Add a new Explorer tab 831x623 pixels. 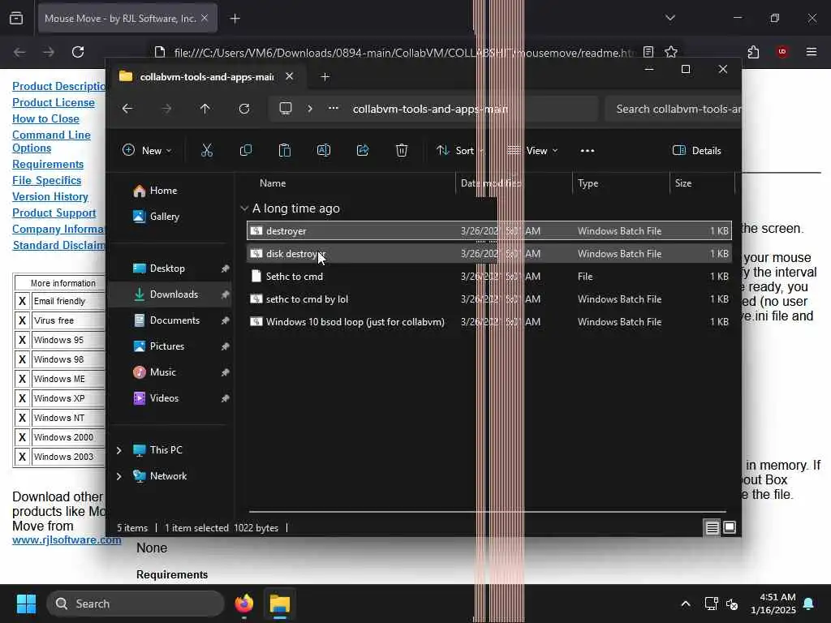325,77
